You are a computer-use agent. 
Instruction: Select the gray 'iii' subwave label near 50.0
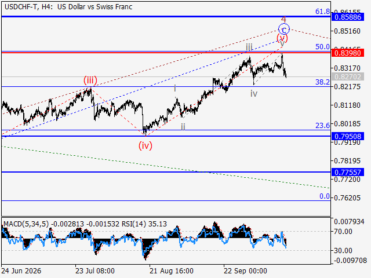(249, 47)
